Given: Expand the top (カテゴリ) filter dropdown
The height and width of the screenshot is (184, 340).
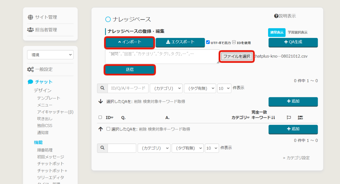Looking at the screenshot, I should pos(166,88).
